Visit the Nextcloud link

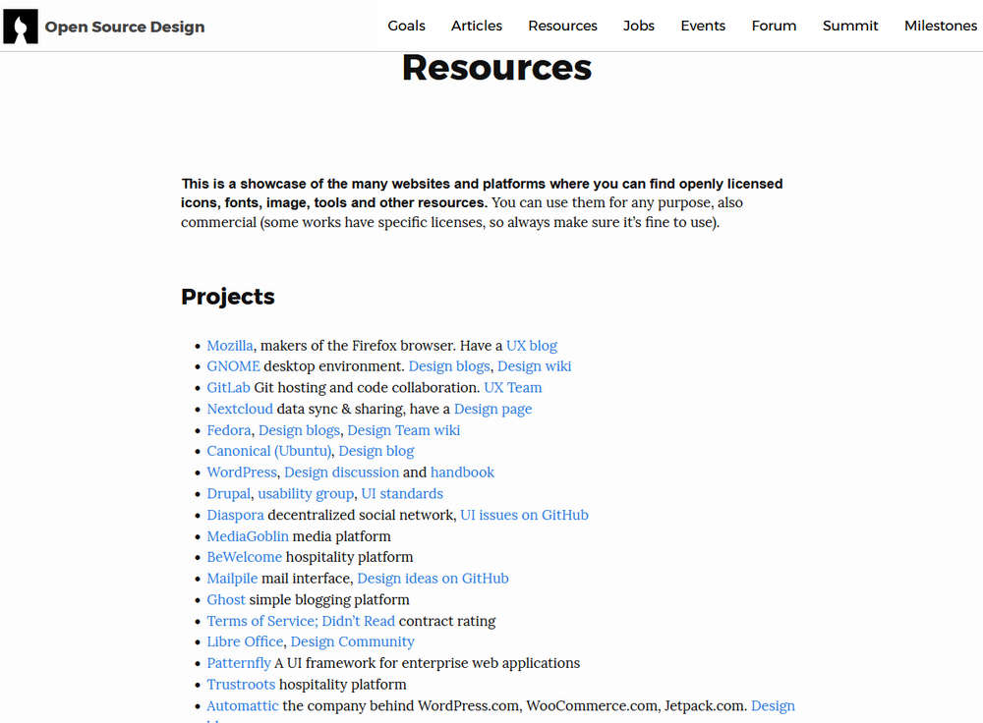[240, 409]
